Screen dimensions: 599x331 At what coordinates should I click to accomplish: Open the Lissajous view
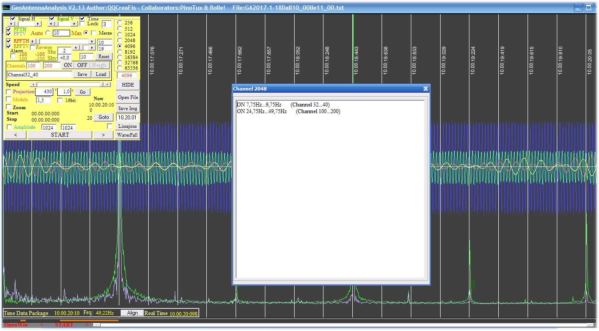[x=128, y=126]
